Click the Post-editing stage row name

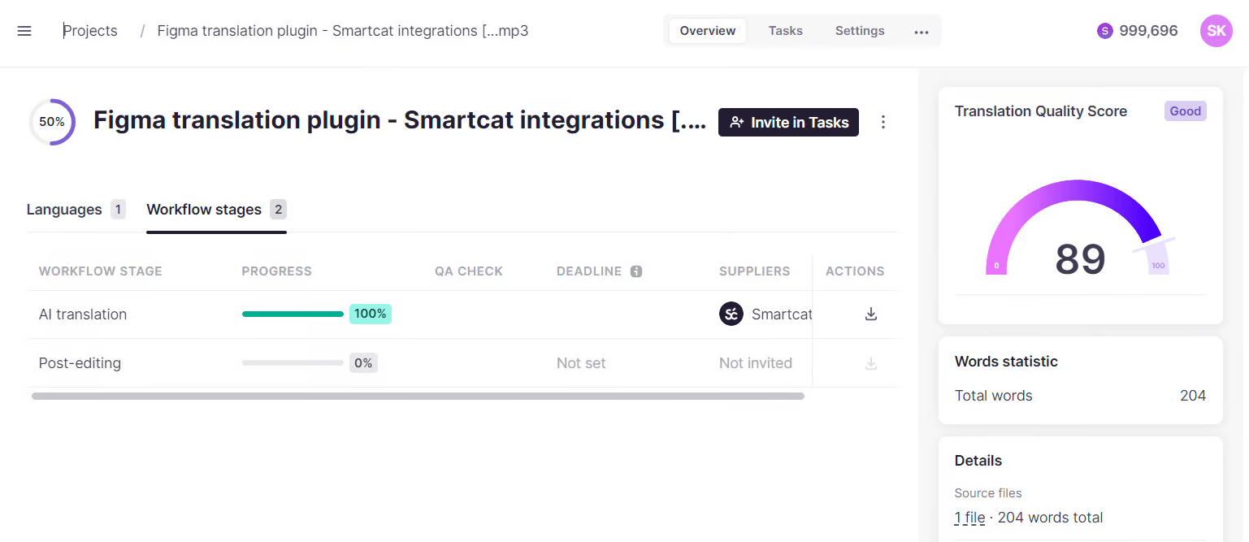[x=80, y=363]
